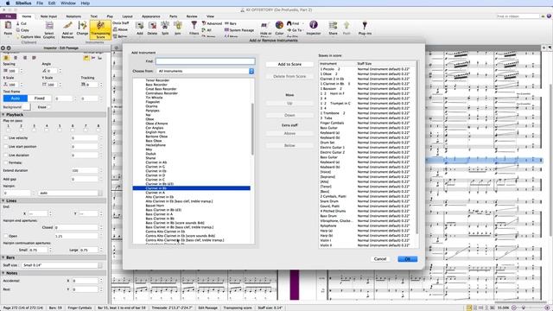
Task: Collapse the Notes section in Inspector
Action: point(3,273)
